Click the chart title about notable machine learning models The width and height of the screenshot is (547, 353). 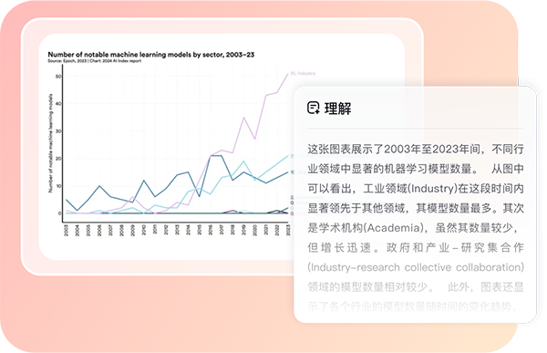click(151, 55)
